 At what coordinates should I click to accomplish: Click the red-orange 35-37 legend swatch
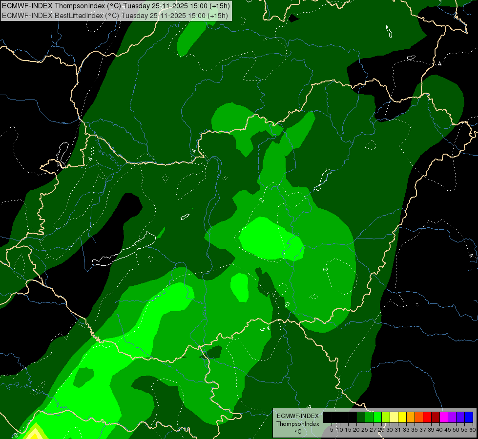tap(419, 417)
